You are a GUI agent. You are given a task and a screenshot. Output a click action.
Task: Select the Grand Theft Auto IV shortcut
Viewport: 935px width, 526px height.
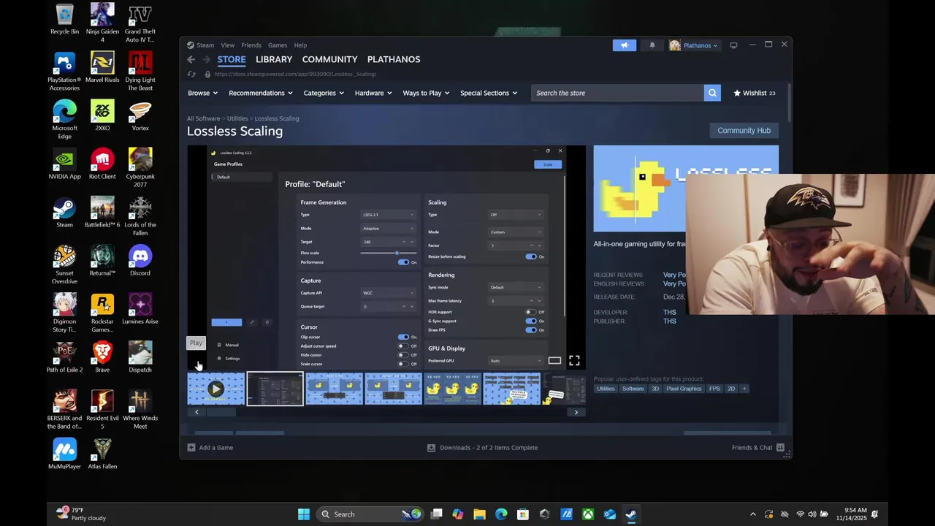pos(140,23)
